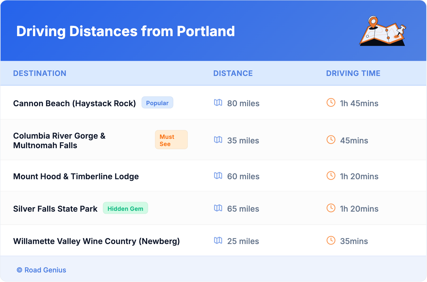The image size is (427, 282).
Task: Open the Road Genius credit link
Action: [42, 270]
